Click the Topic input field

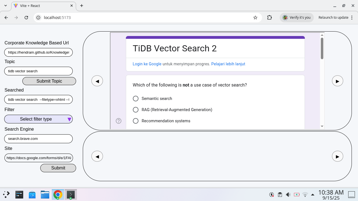pyautogui.click(x=39, y=71)
